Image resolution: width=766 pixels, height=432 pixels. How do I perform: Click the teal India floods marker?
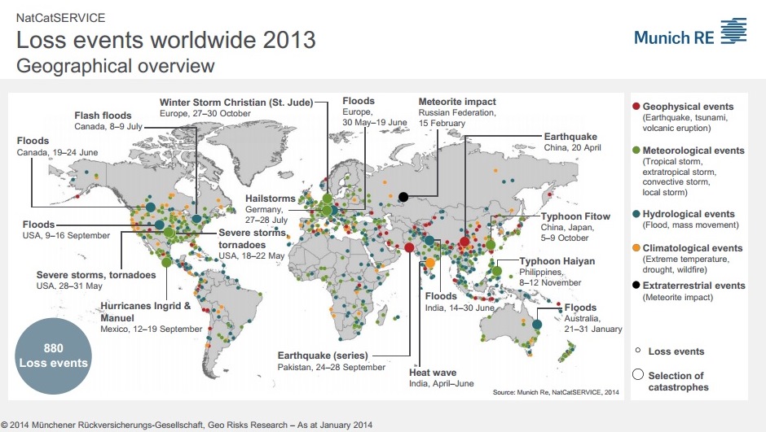coord(429,240)
